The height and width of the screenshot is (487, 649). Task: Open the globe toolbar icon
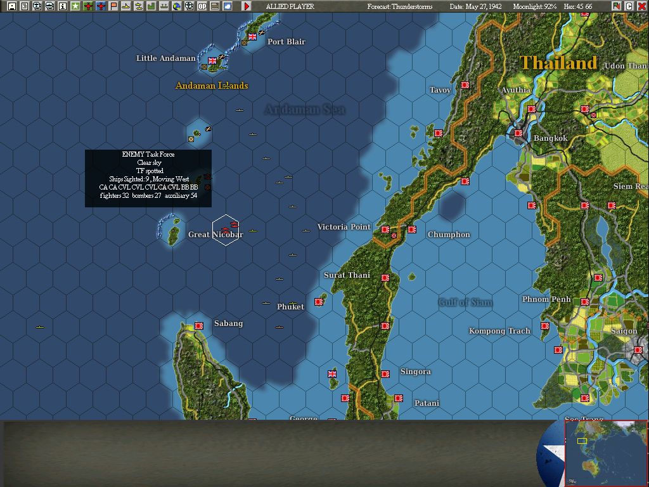[x=177, y=6]
